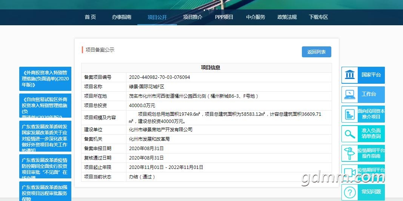Click the 疫情防控期间全面实行投资项目审批 link
403x201 pixels.
(x=45, y=166)
